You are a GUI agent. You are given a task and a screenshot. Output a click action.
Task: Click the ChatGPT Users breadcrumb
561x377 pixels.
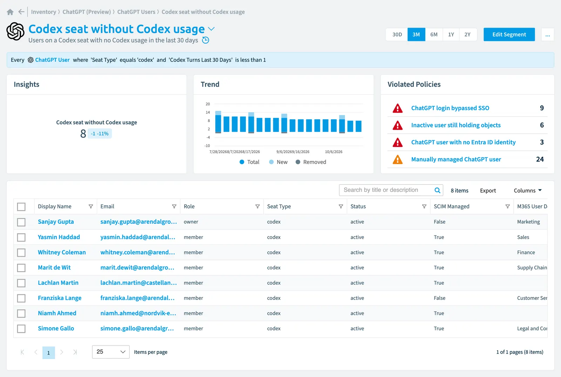(136, 12)
